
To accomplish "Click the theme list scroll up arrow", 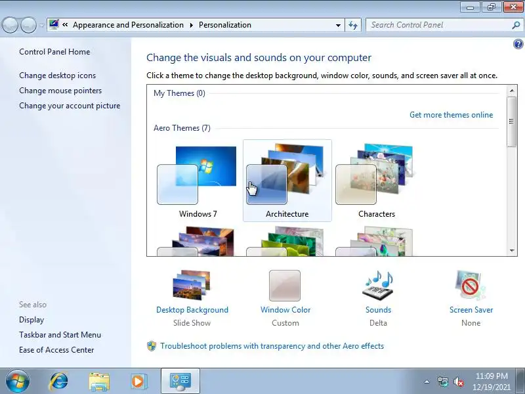I will [512, 91].
